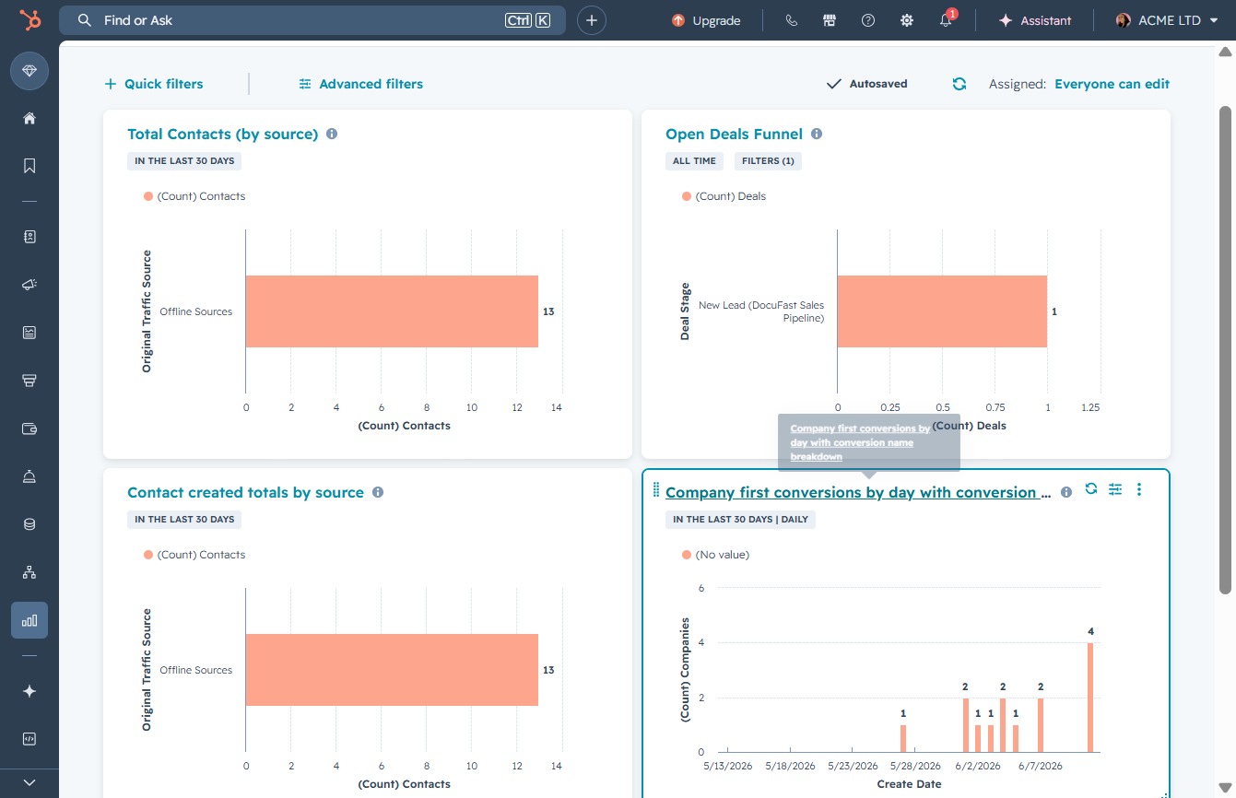The image size is (1236, 798).
Task: Open the Reporting bar-chart sidebar icon
Action: point(29,620)
